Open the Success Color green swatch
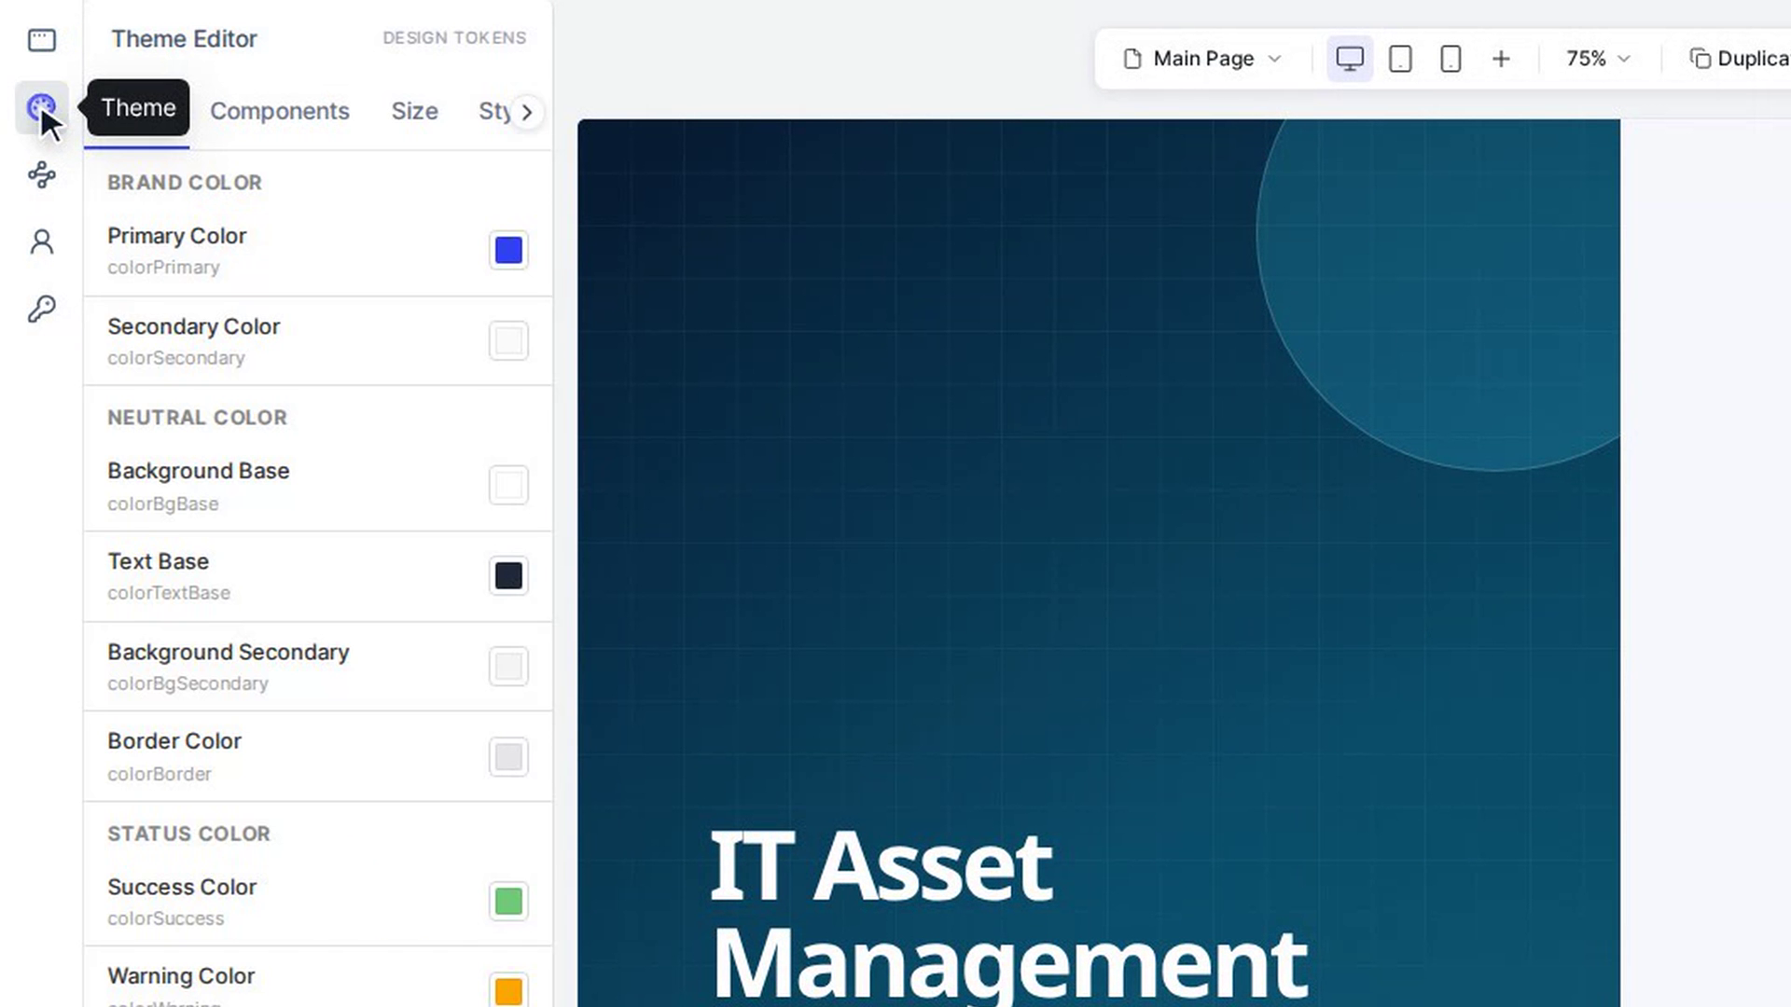This screenshot has width=1791, height=1007. coord(508,901)
